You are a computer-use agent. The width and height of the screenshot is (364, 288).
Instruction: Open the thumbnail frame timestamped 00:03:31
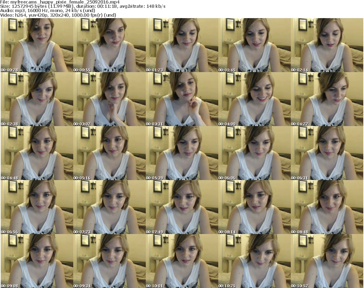pyautogui.click(x=182, y=99)
